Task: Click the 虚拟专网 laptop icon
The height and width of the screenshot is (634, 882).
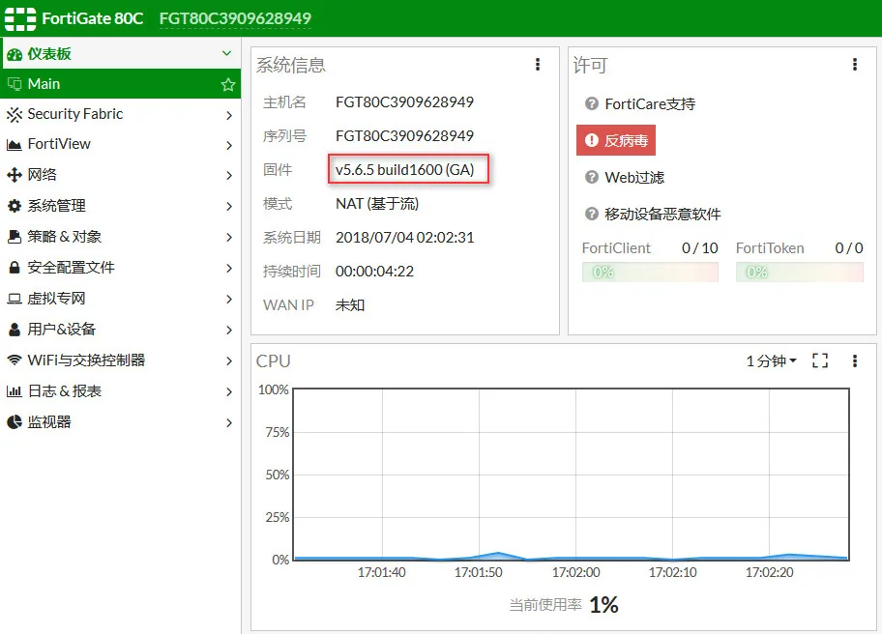Action: [x=15, y=299]
